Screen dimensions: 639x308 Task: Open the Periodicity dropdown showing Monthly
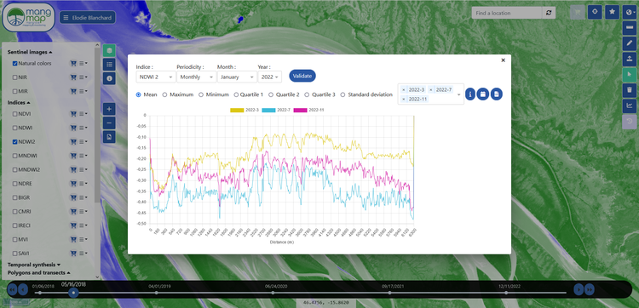[x=197, y=77]
